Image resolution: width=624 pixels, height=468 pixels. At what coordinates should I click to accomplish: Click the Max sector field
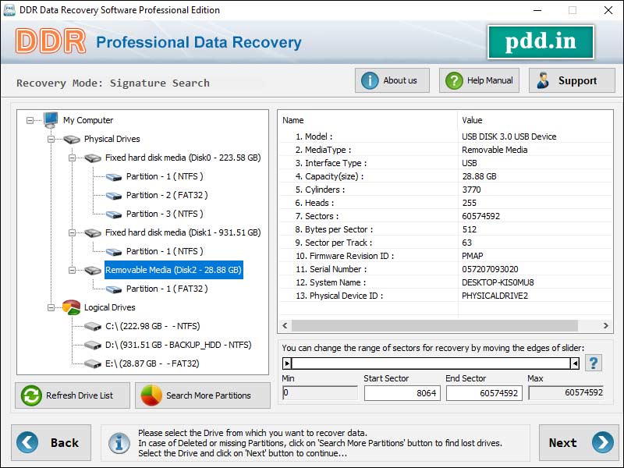click(567, 393)
